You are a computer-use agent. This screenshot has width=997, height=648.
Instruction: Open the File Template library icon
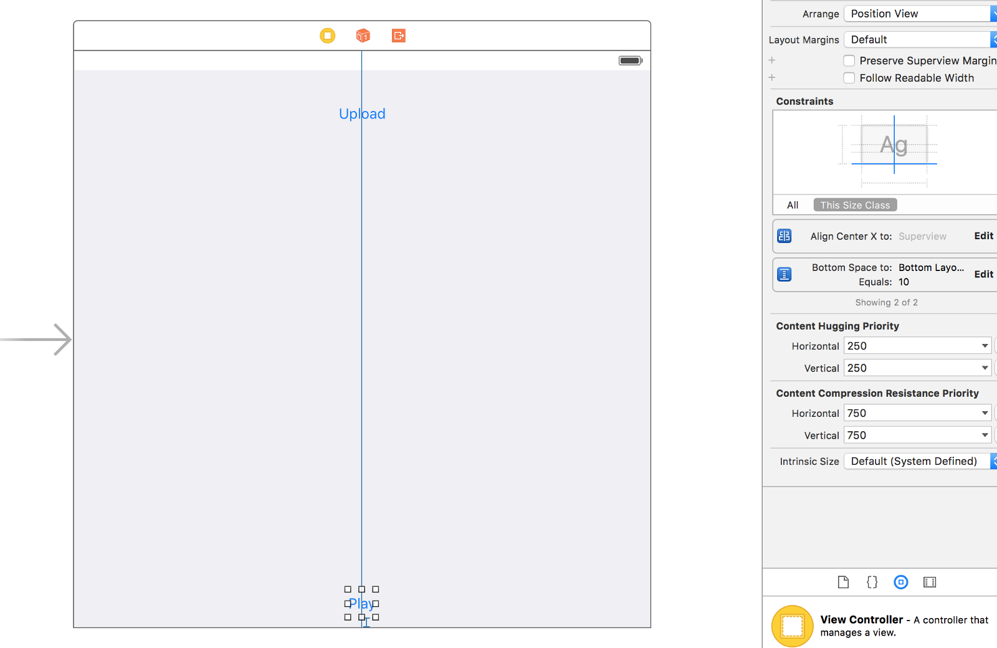pyautogui.click(x=843, y=582)
